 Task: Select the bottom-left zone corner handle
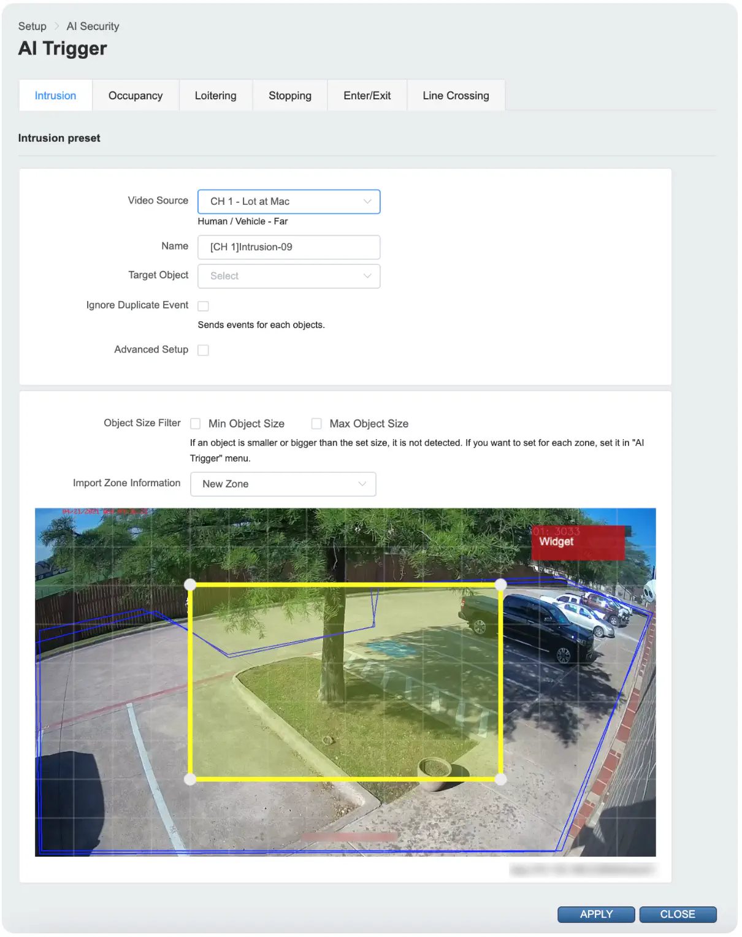pos(190,779)
